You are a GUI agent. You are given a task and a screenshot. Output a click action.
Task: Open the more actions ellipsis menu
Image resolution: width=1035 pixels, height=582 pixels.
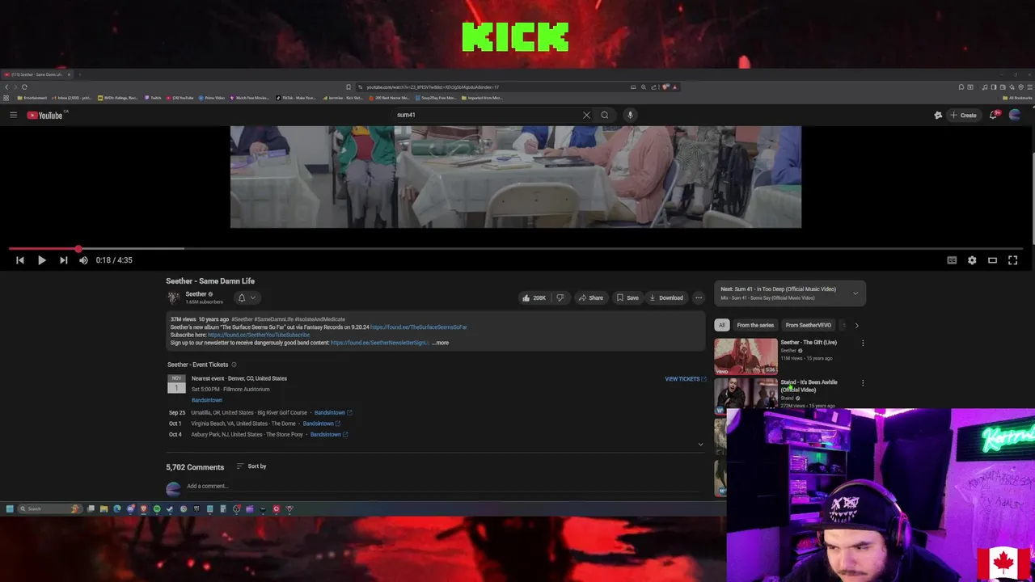pyautogui.click(x=699, y=297)
